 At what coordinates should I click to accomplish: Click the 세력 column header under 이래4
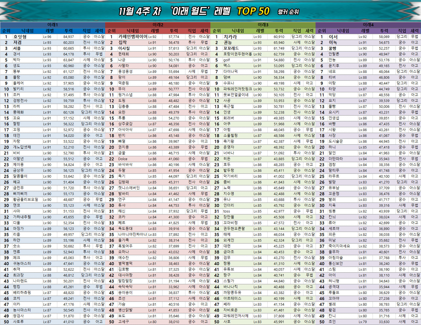414,31
